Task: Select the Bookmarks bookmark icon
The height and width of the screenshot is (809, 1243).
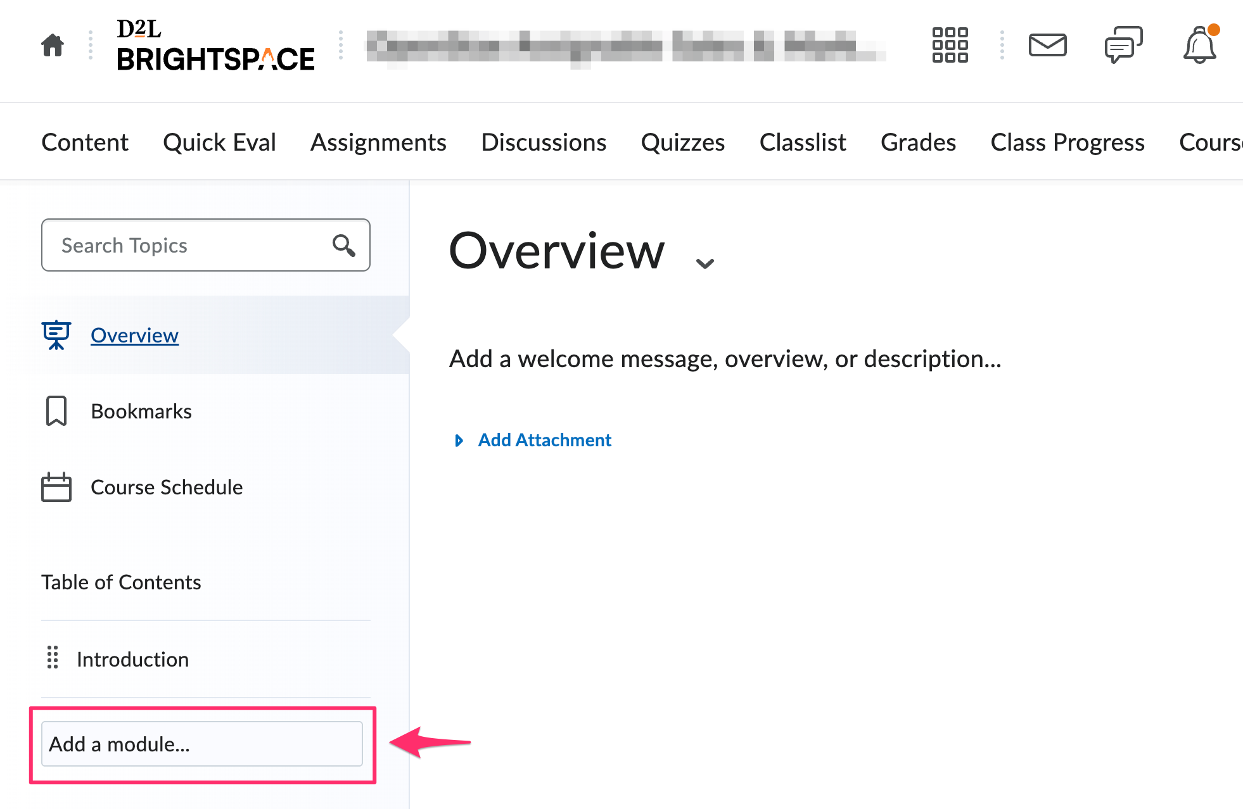Action: [56, 410]
